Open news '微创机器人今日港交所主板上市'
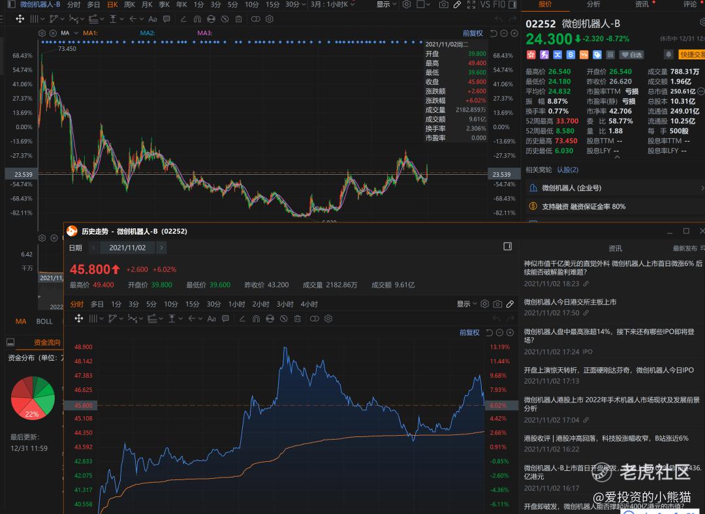Image resolution: width=705 pixels, height=514 pixels. pos(570,302)
